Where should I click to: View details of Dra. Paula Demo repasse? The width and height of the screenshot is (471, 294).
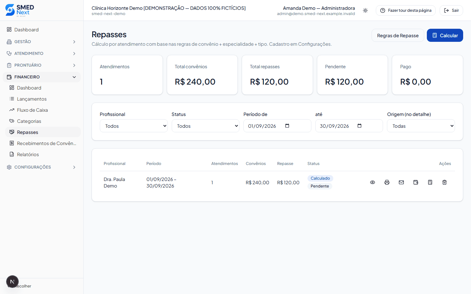(x=373, y=182)
